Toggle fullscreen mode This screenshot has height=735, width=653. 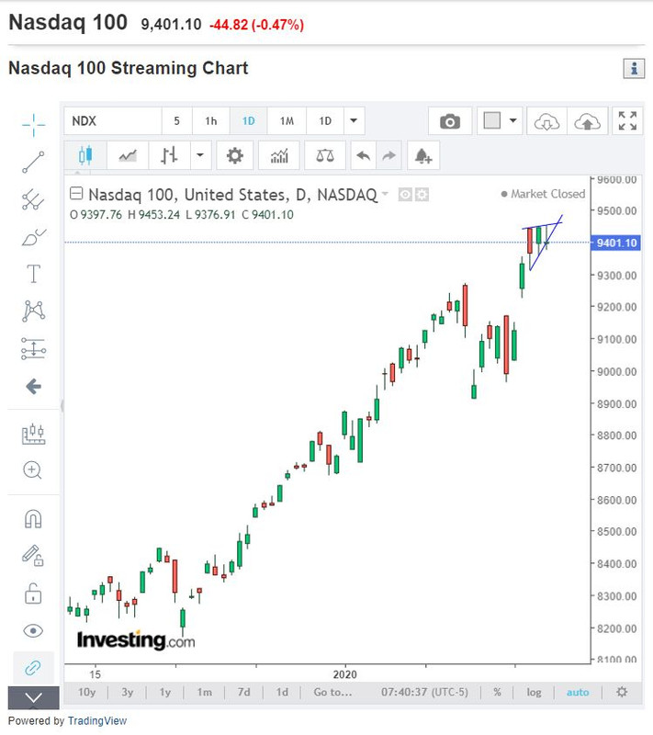[627, 121]
